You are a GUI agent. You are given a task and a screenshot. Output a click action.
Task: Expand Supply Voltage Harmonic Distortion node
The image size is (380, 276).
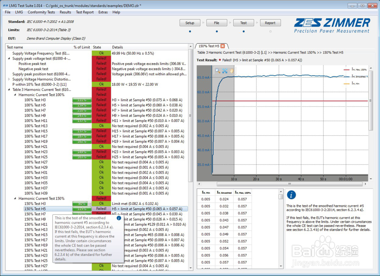coord(9,79)
